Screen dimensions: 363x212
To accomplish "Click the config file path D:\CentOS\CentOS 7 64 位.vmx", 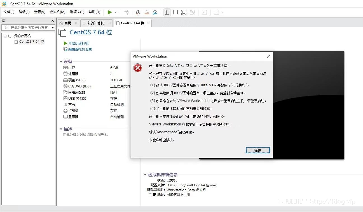I will click(x=192, y=185).
